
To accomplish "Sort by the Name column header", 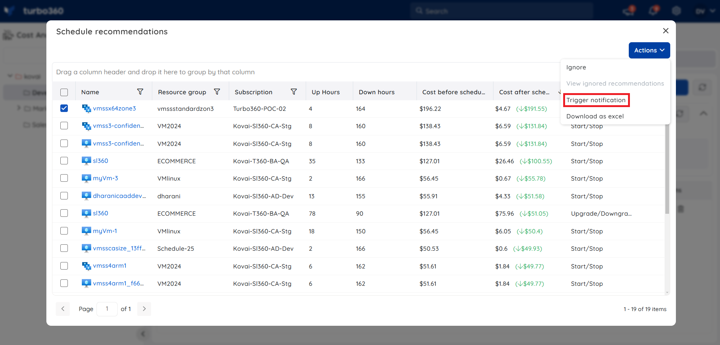I will point(90,92).
